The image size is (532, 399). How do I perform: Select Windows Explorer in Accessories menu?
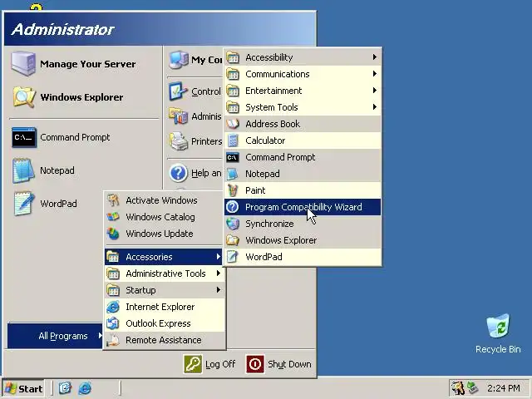[303, 240]
